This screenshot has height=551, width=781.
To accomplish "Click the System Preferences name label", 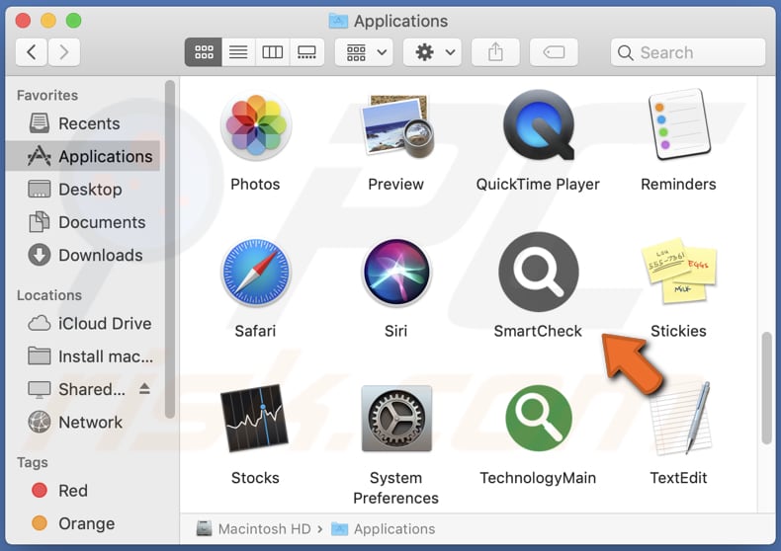I will tap(396, 488).
